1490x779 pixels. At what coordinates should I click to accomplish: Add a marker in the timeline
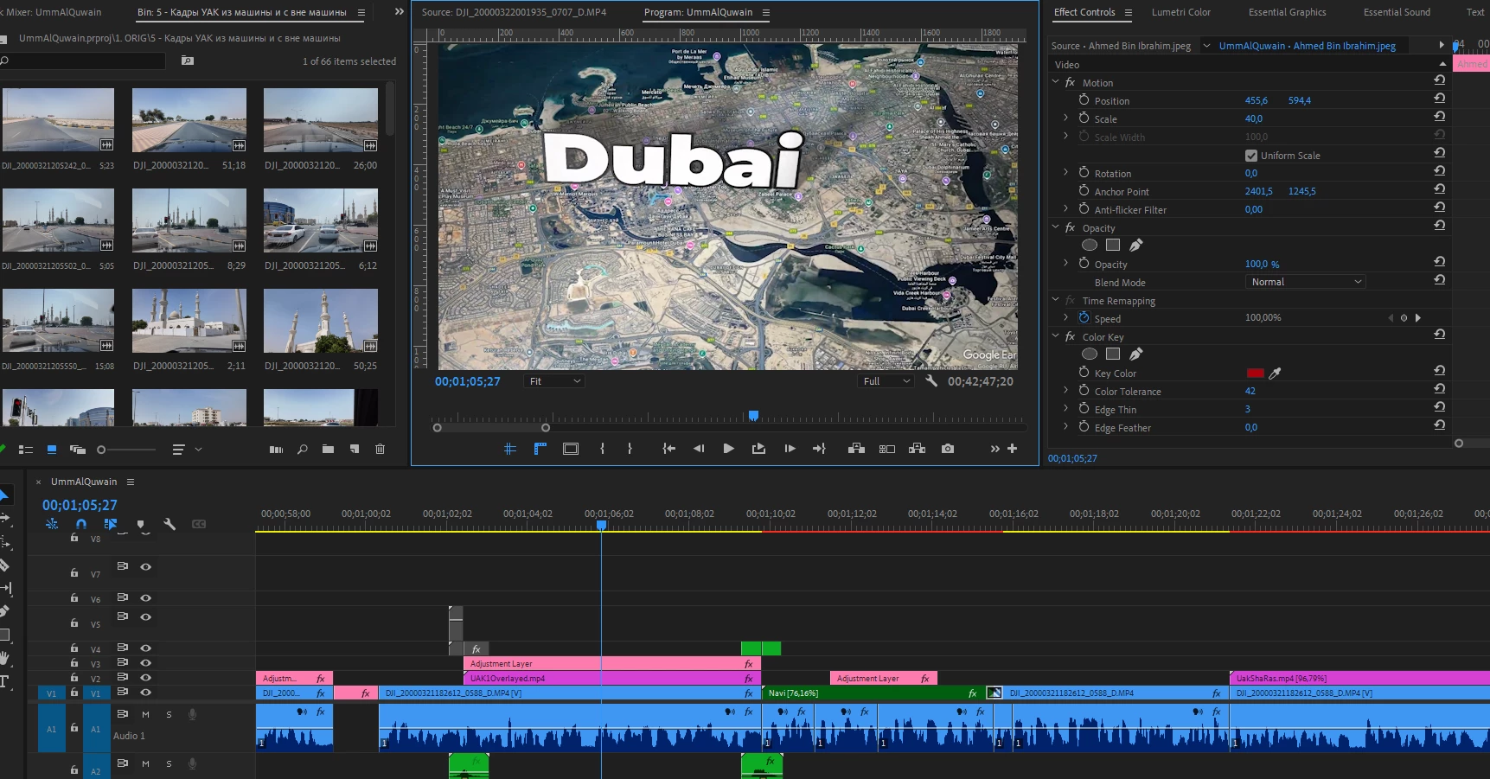[141, 524]
